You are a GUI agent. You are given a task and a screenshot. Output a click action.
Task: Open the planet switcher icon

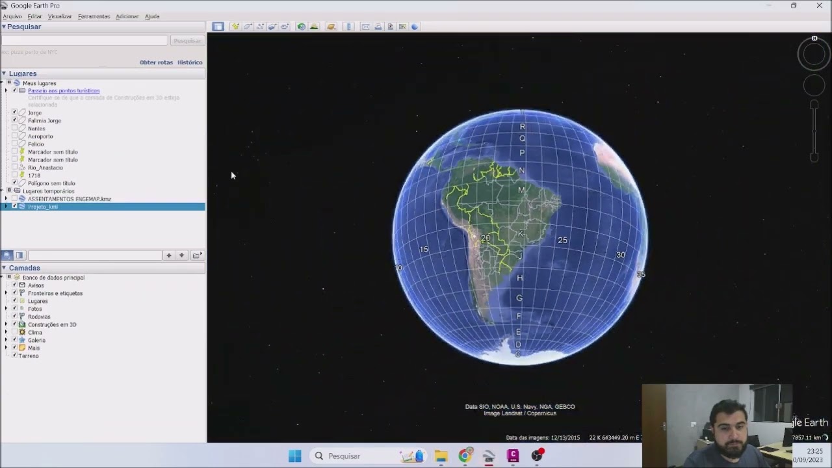click(331, 27)
